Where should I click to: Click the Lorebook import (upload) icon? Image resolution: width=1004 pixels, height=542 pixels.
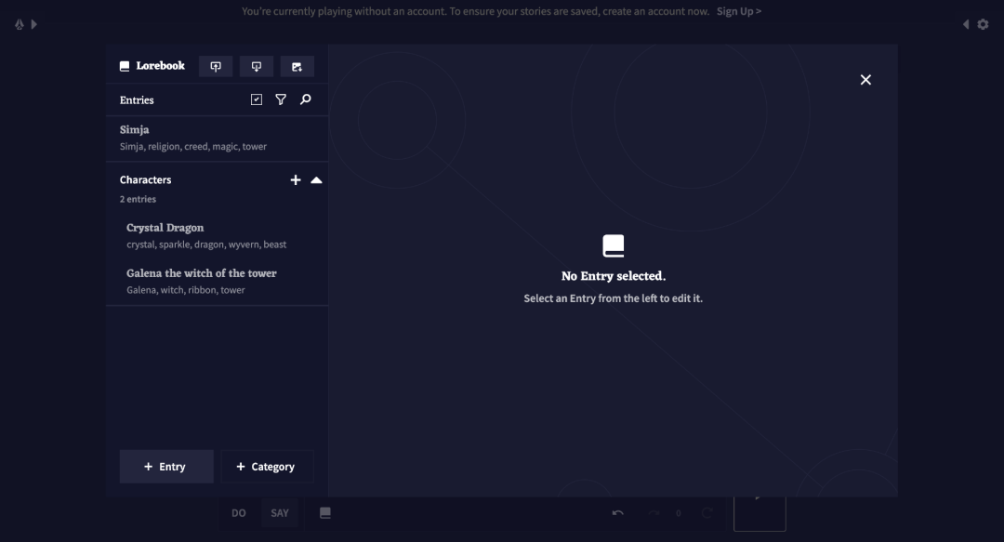(x=216, y=67)
